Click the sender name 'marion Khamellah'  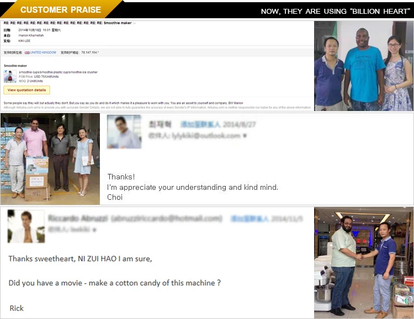31,35
